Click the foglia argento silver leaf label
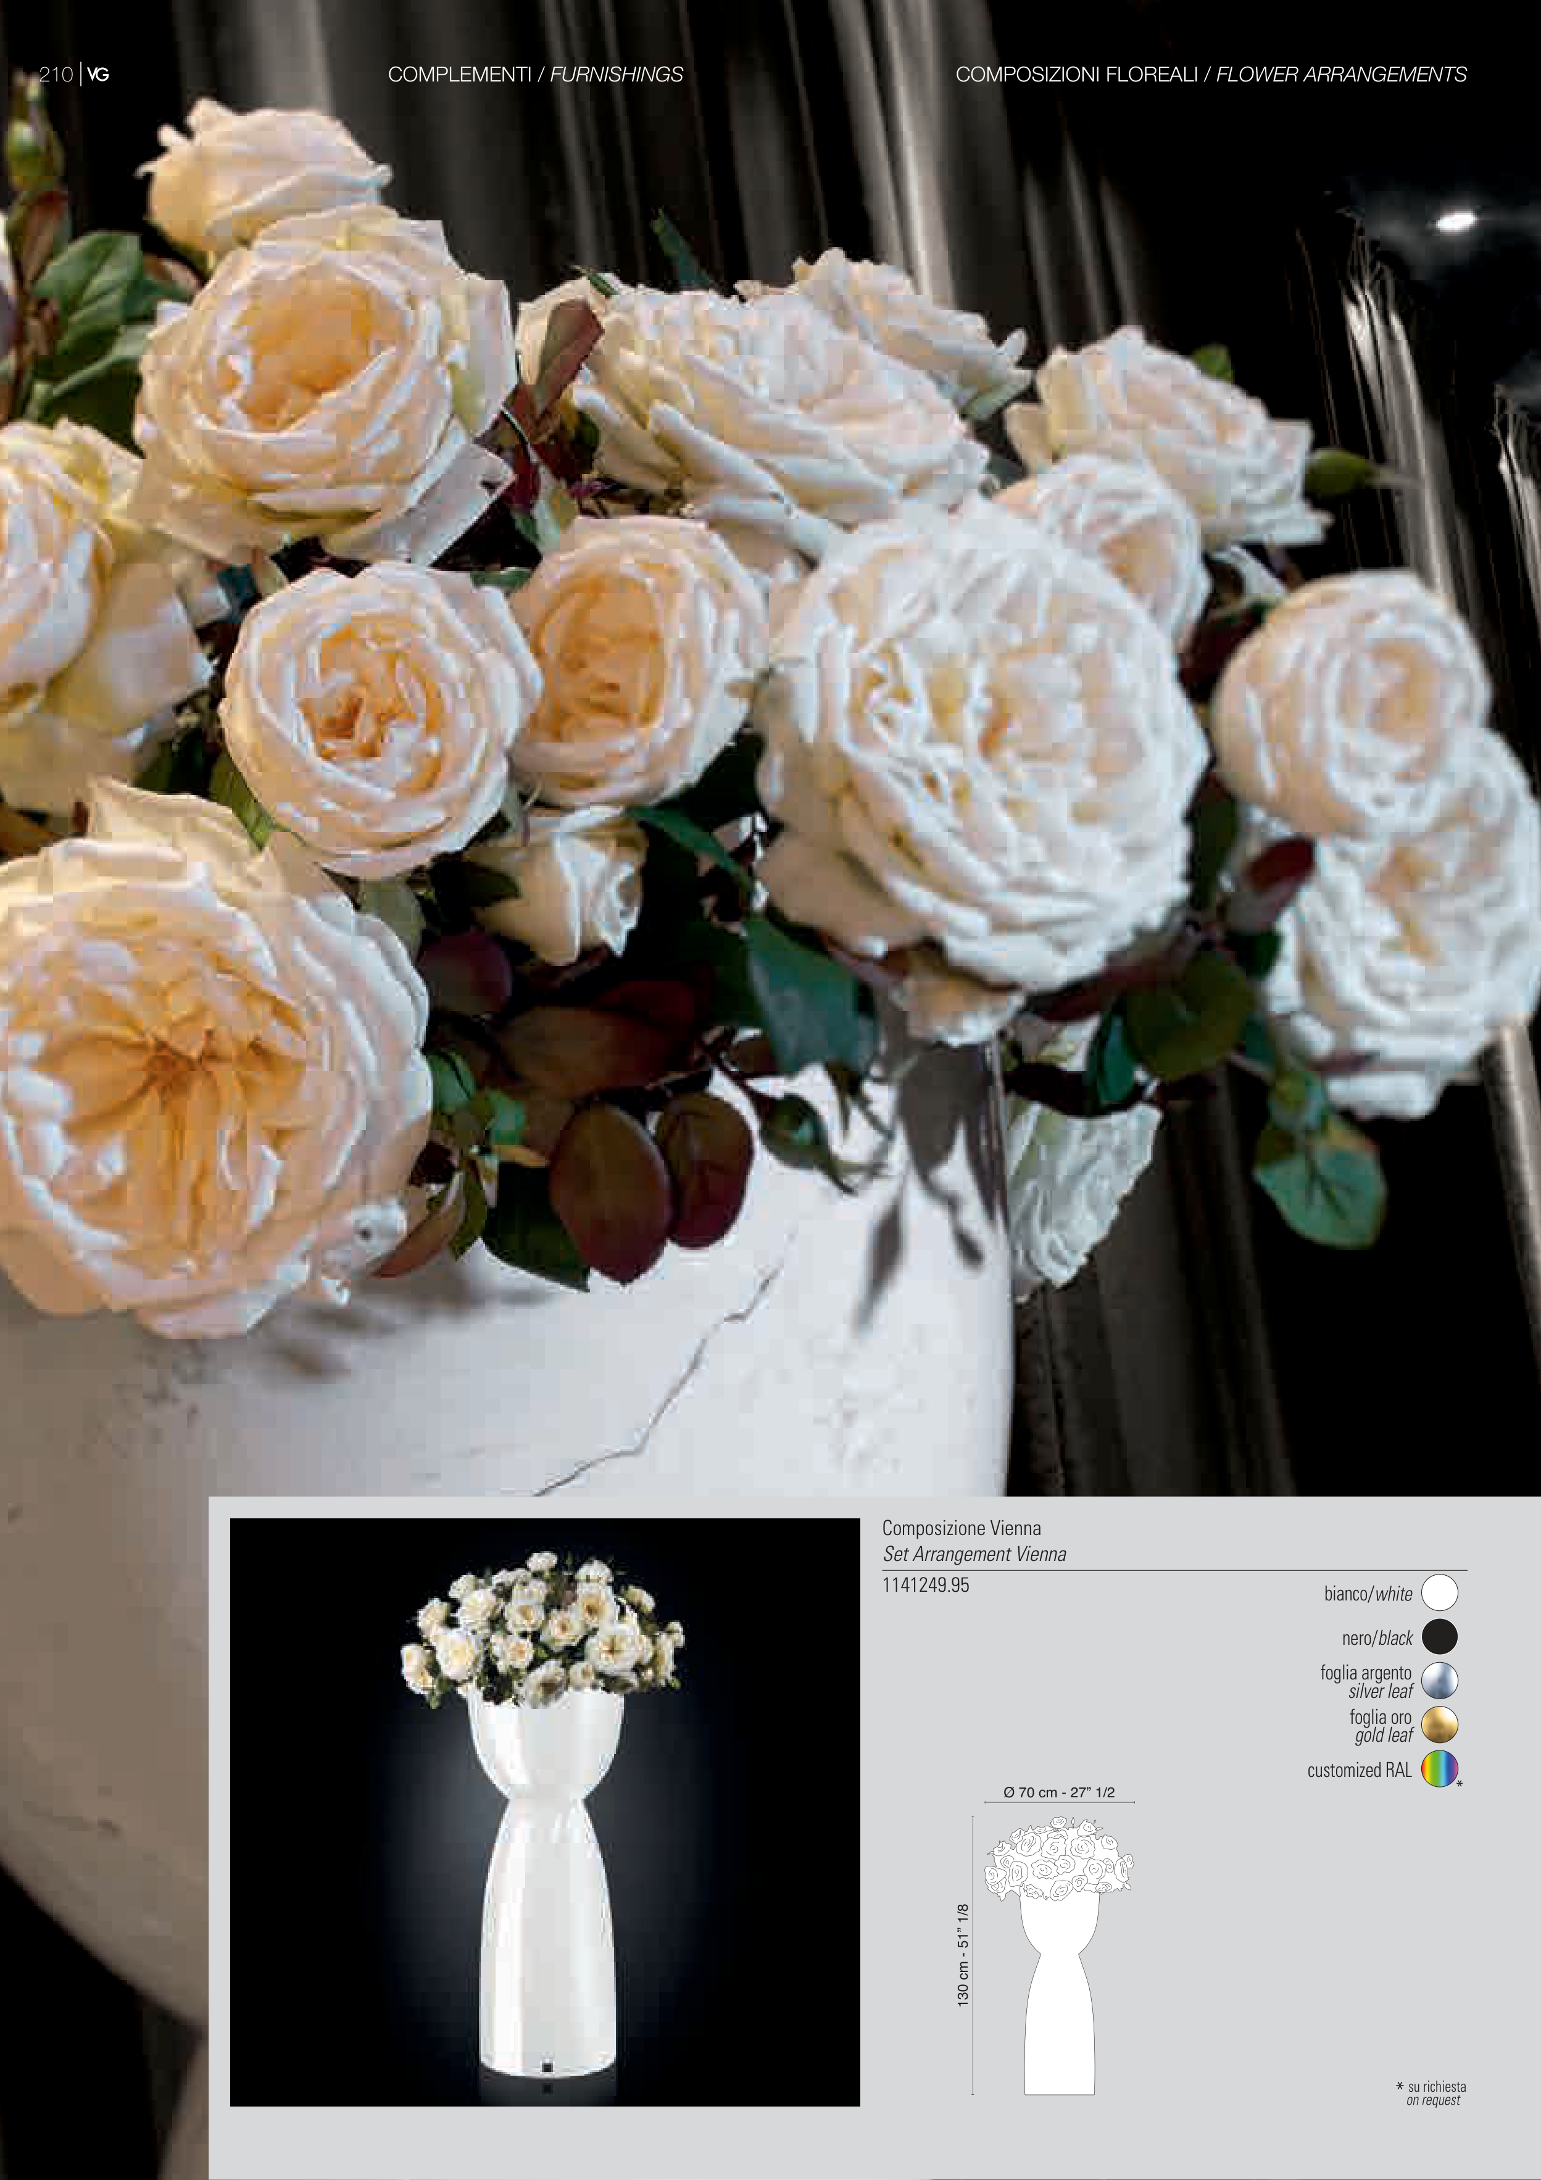 (x=1365, y=1681)
